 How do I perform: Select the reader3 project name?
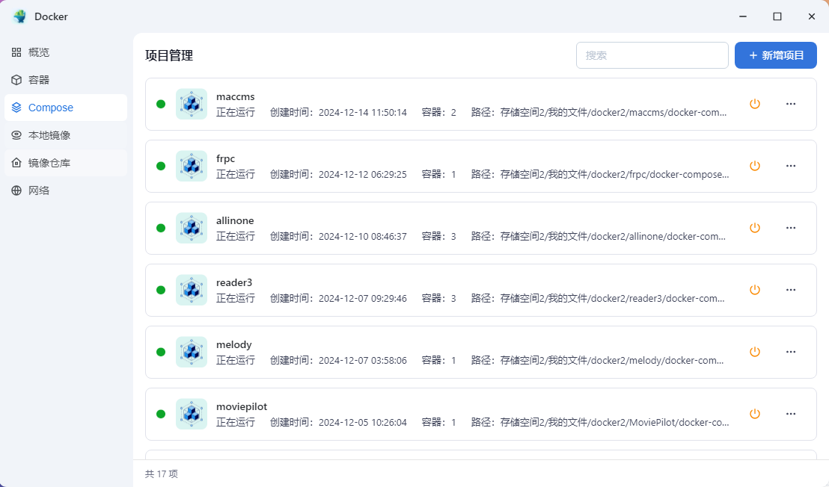[x=234, y=282]
